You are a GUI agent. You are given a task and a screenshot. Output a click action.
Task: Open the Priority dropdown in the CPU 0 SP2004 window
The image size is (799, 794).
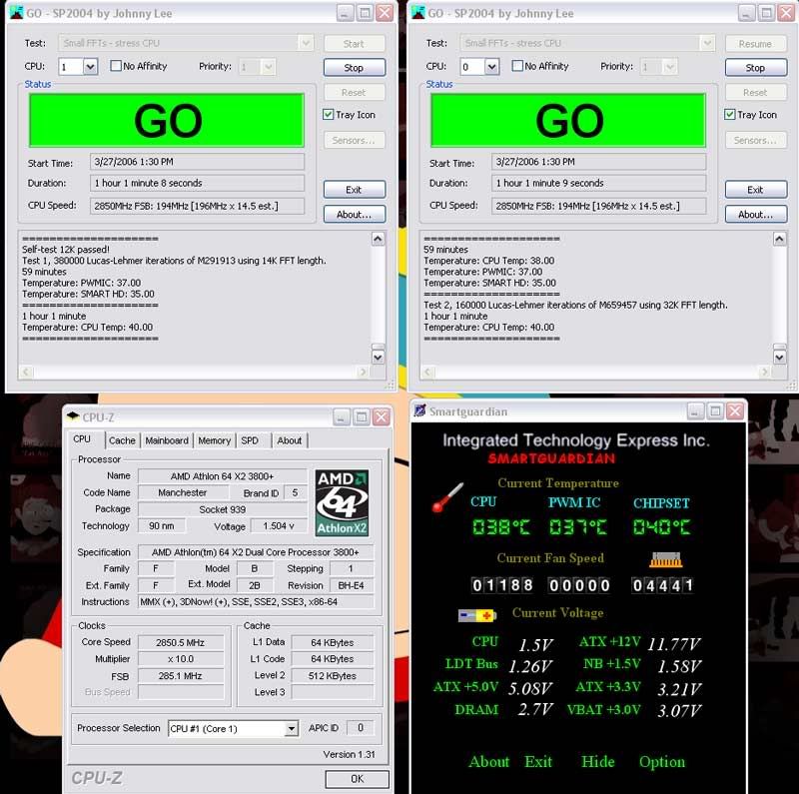click(669, 67)
